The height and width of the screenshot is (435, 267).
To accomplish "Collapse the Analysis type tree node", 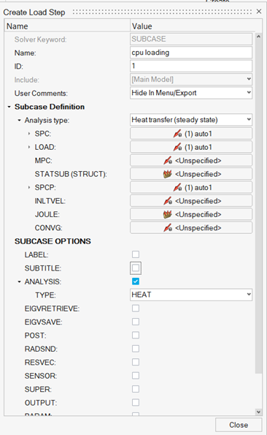I will [19, 121].
